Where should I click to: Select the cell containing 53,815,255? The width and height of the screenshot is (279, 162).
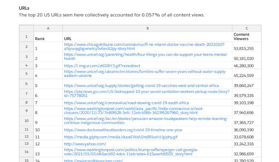(x=243, y=49)
